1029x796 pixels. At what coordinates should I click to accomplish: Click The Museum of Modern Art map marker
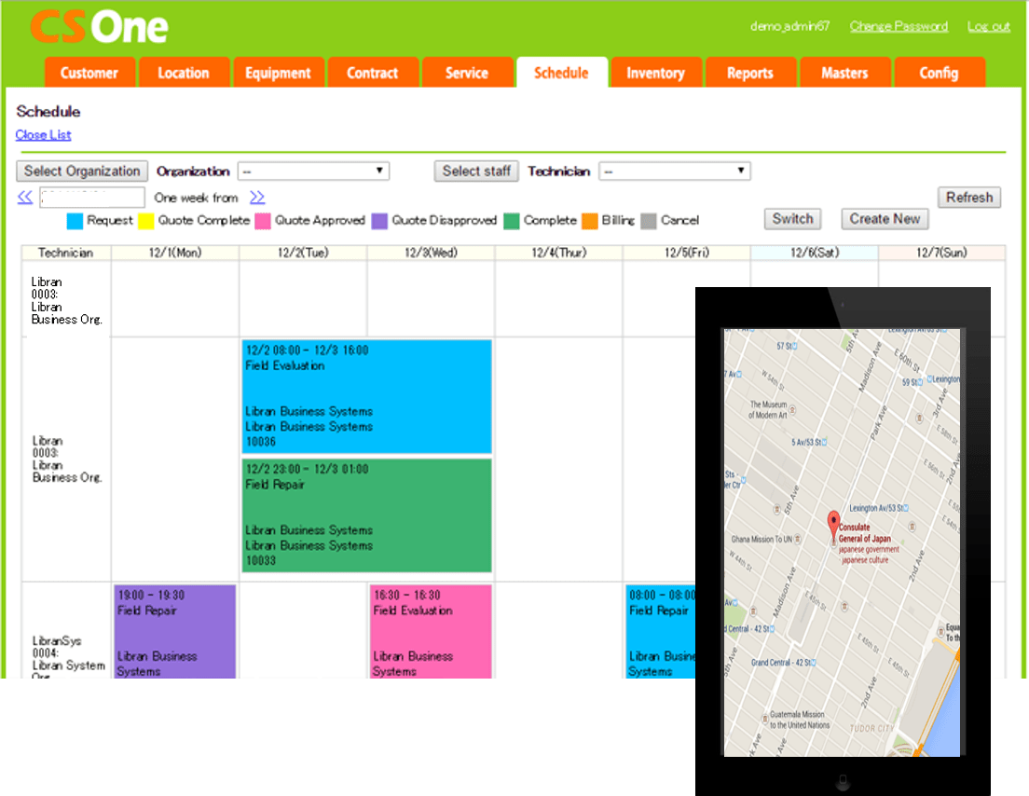pos(793,410)
